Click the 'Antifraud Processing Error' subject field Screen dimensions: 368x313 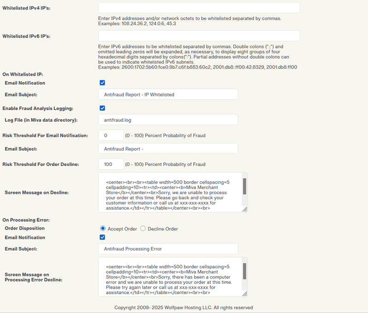(168, 249)
